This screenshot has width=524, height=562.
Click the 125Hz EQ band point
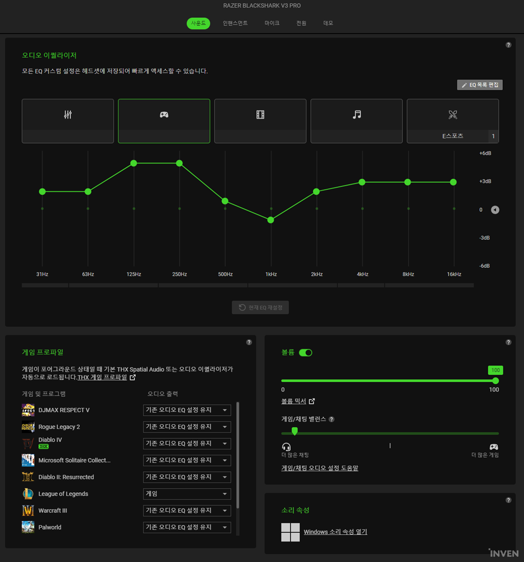coord(134,164)
